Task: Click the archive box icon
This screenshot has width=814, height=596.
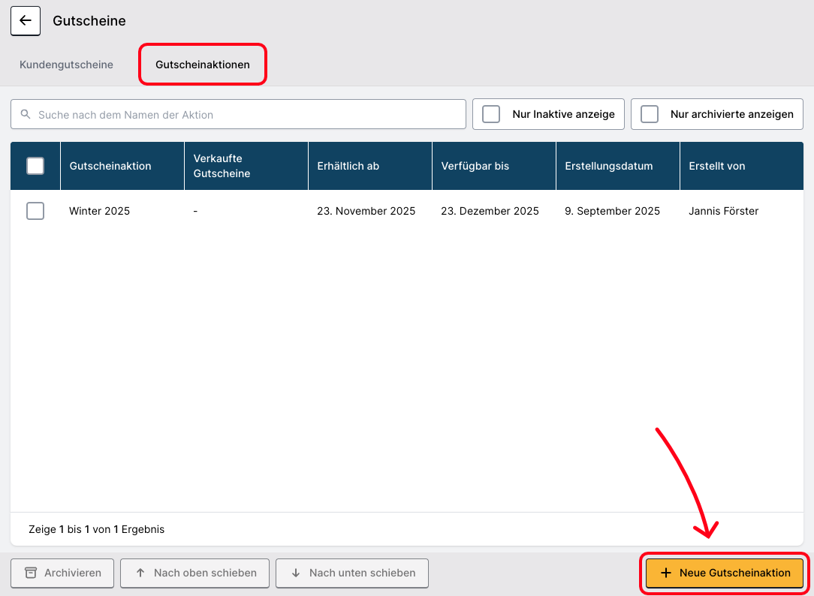Action: coord(31,573)
